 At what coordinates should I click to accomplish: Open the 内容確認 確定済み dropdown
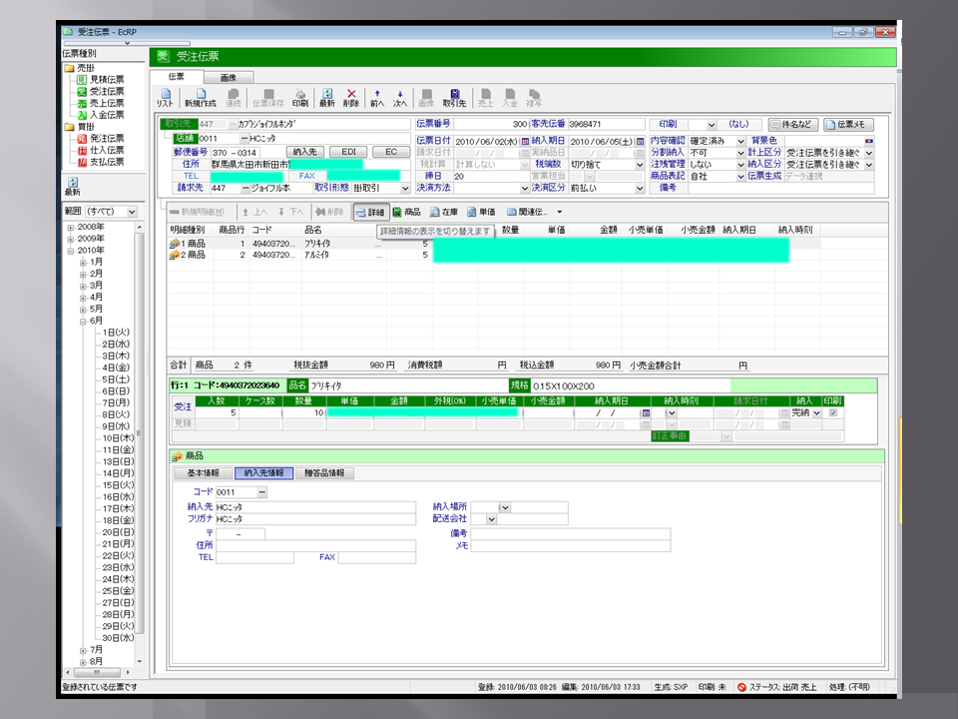tap(740, 141)
